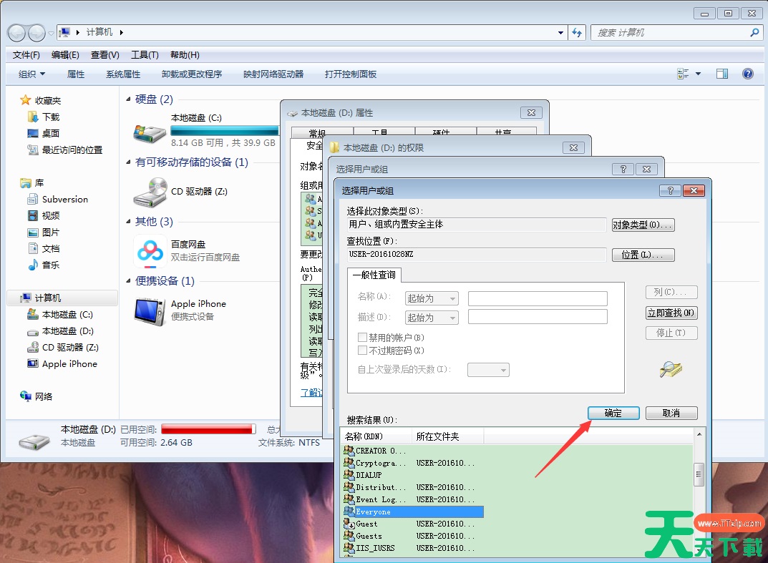Click 映射网络驱动器 in the toolbar
The height and width of the screenshot is (563, 768).
tap(273, 74)
